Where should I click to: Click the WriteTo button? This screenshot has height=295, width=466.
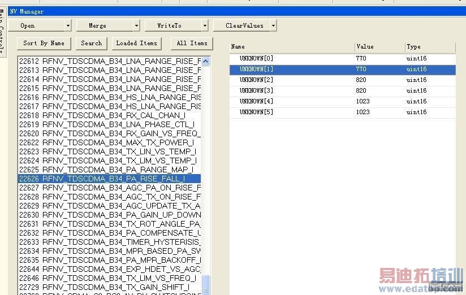(173, 25)
